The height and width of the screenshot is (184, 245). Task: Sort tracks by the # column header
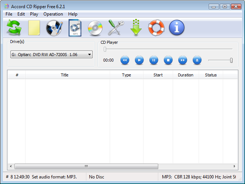(x=17, y=75)
